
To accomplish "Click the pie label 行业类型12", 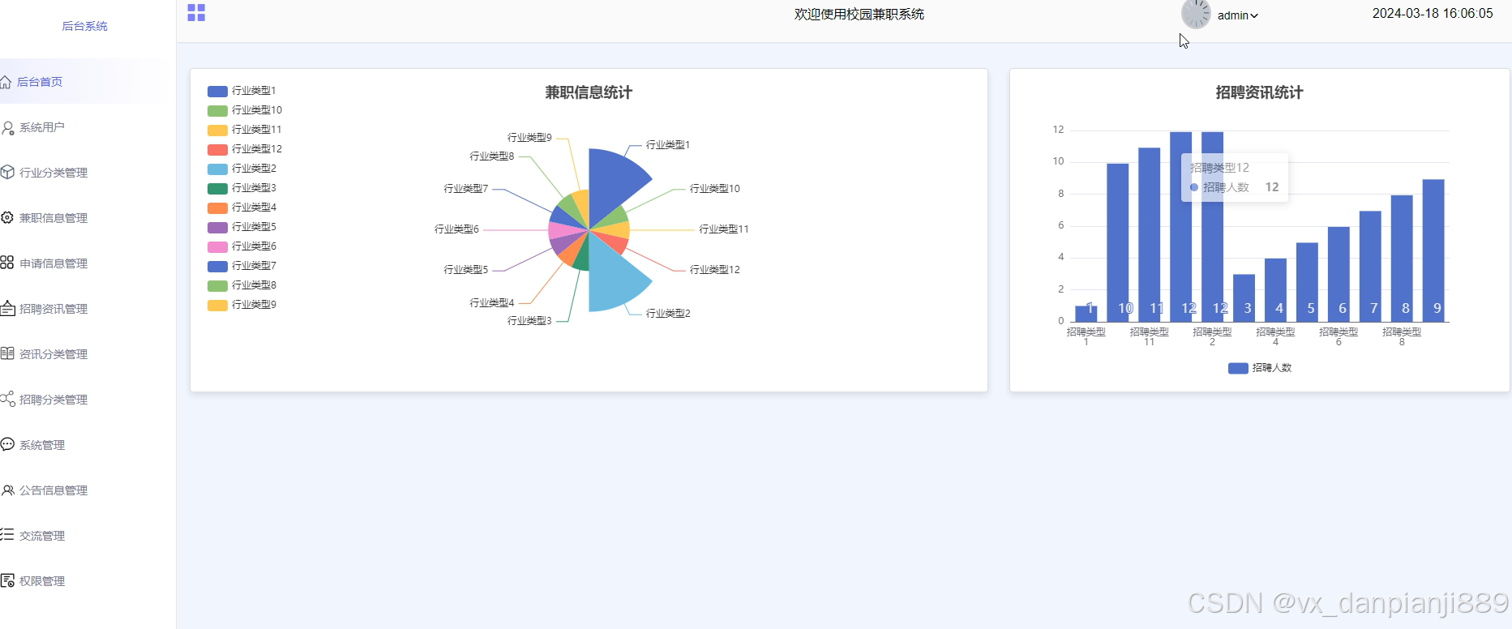I will [714, 270].
